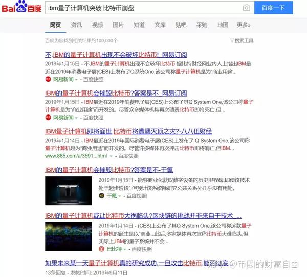307x277 pixels.
Task: Click the quantum computer thumbnail image
Action: tap(69, 191)
